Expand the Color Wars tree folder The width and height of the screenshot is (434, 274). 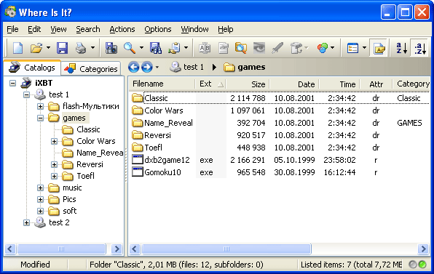[54, 142]
